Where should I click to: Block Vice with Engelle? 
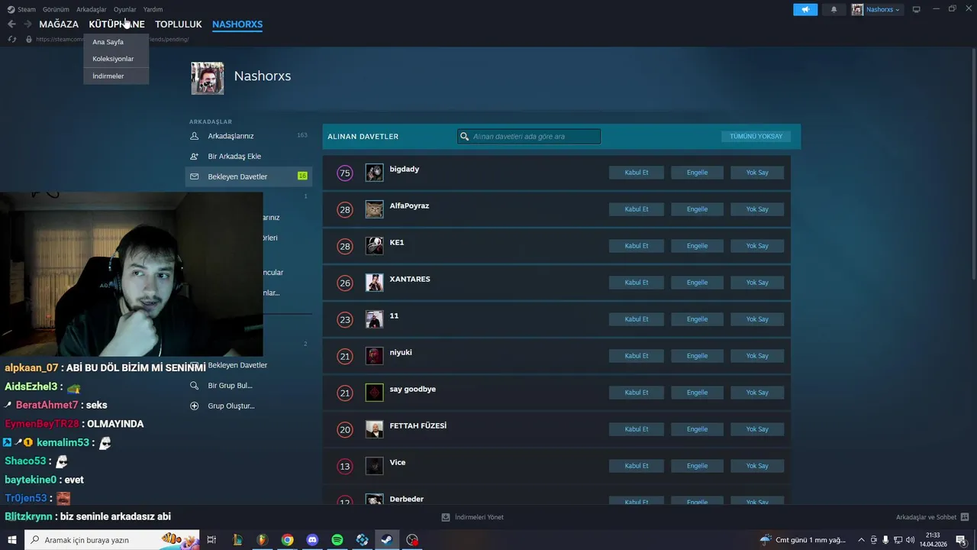coord(697,466)
